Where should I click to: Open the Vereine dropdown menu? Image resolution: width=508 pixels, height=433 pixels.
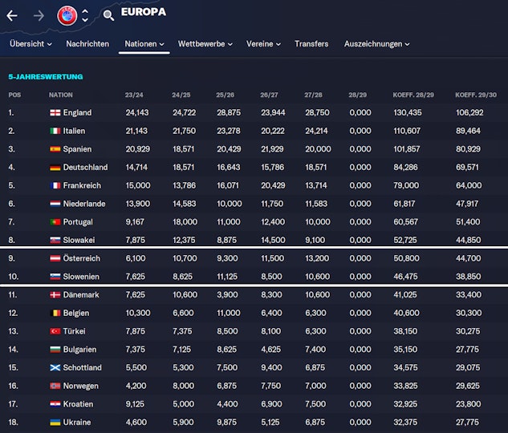pos(263,44)
